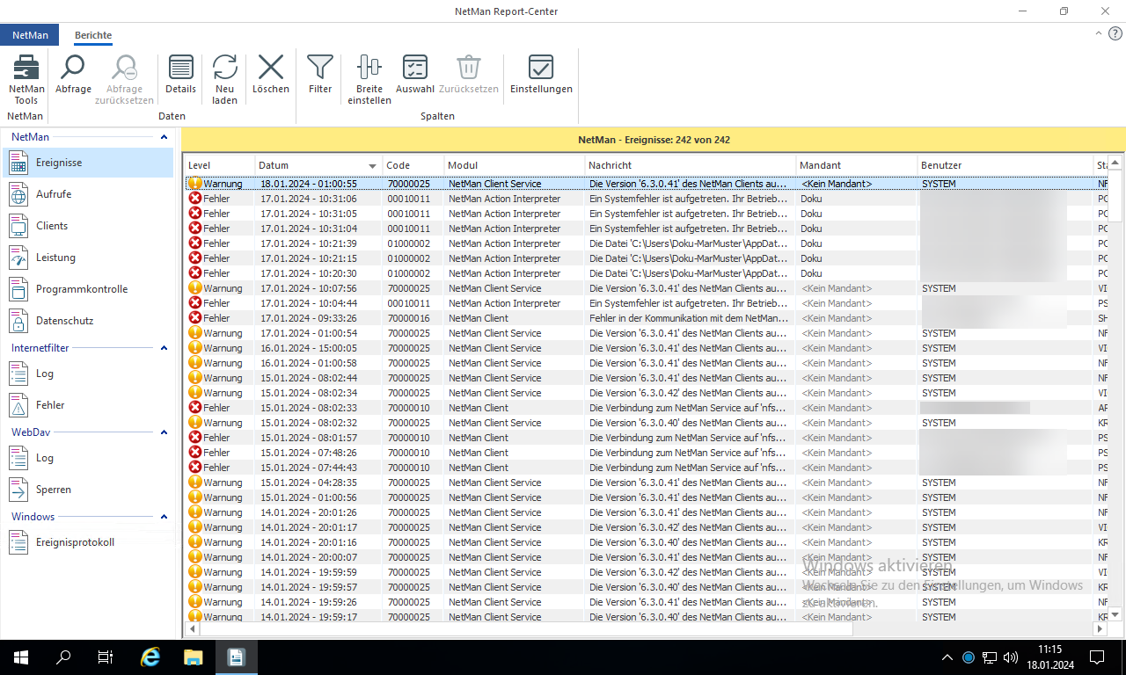Open Details in the ribbon

tap(180, 69)
